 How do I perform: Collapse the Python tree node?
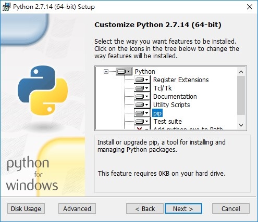click(106, 71)
